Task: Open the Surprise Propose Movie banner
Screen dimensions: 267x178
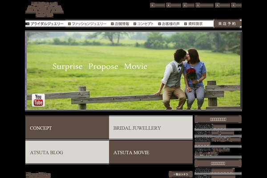Action: click(x=133, y=71)
